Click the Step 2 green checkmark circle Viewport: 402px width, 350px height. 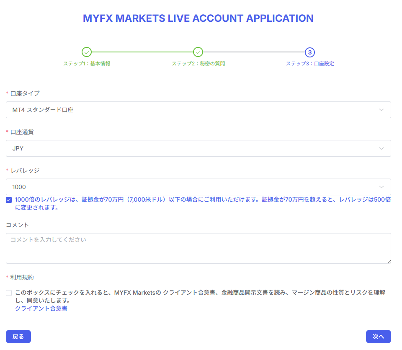click(x=198, y=52)
